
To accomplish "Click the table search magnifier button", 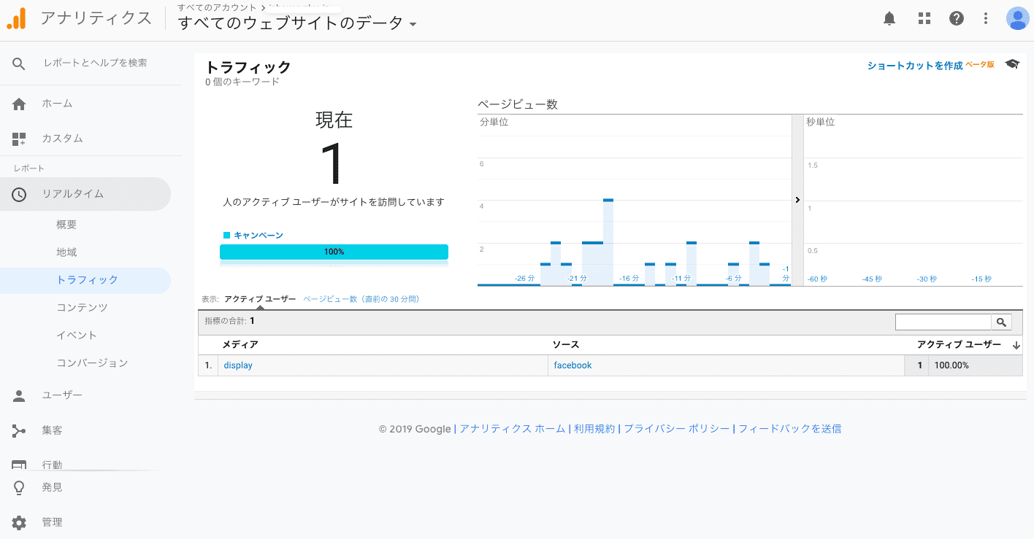I will click(x=1001, y=322).
